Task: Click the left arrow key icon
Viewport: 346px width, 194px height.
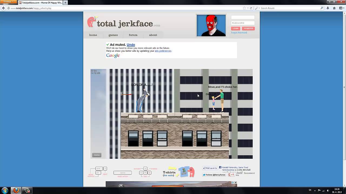Action: [x=141, y=173]
